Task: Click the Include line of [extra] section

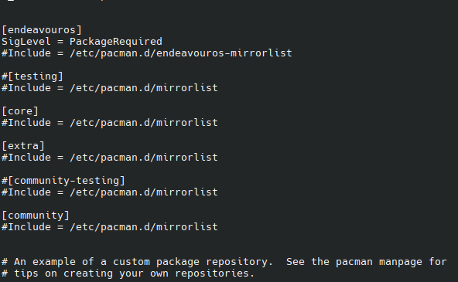Action: click(x=110, y=158)
